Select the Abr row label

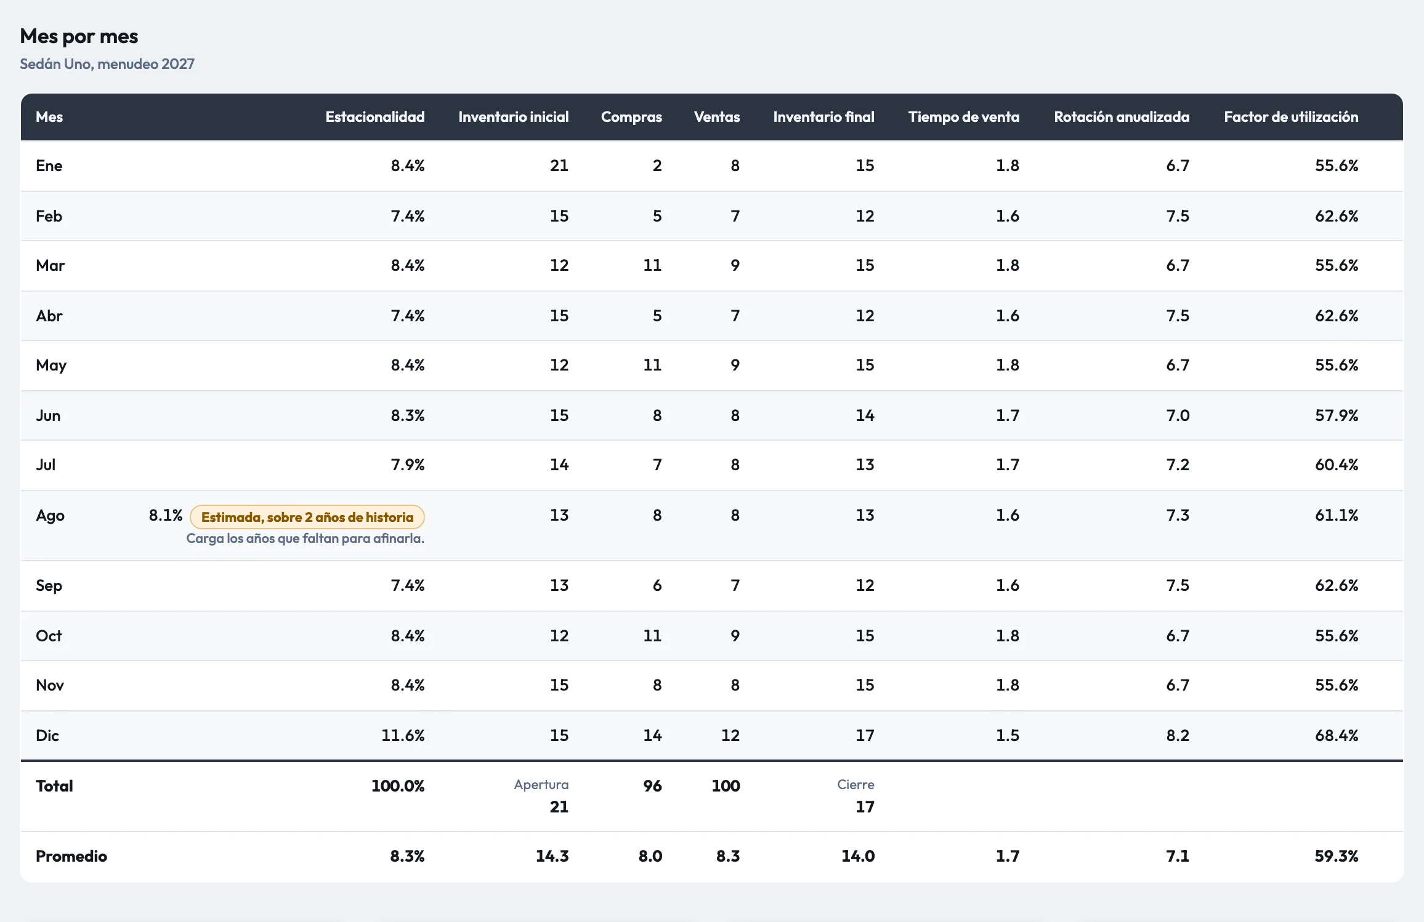(x=49, y=316)
